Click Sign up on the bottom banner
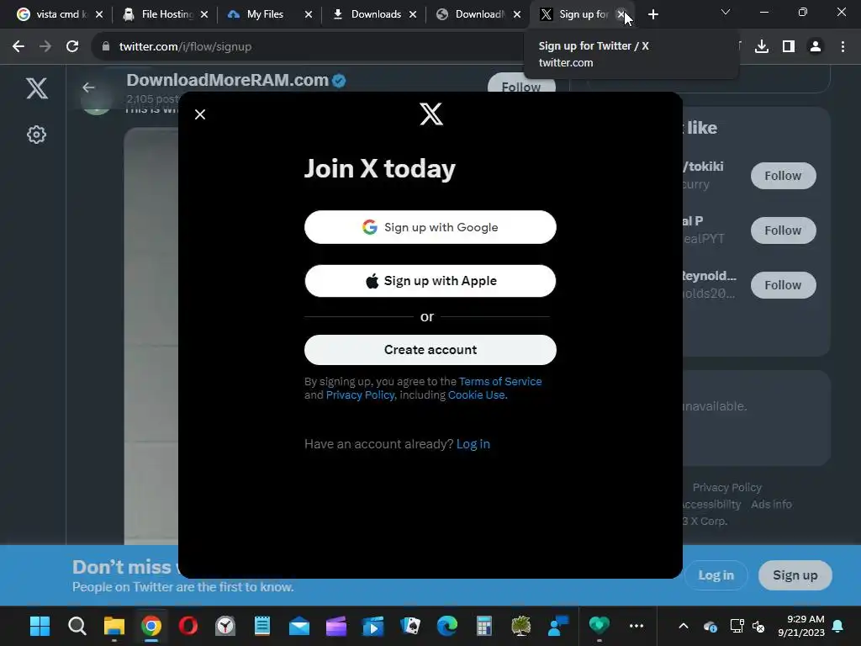Image resolution: width=861 pixels, height=646 pixels. tap(795, 575)
